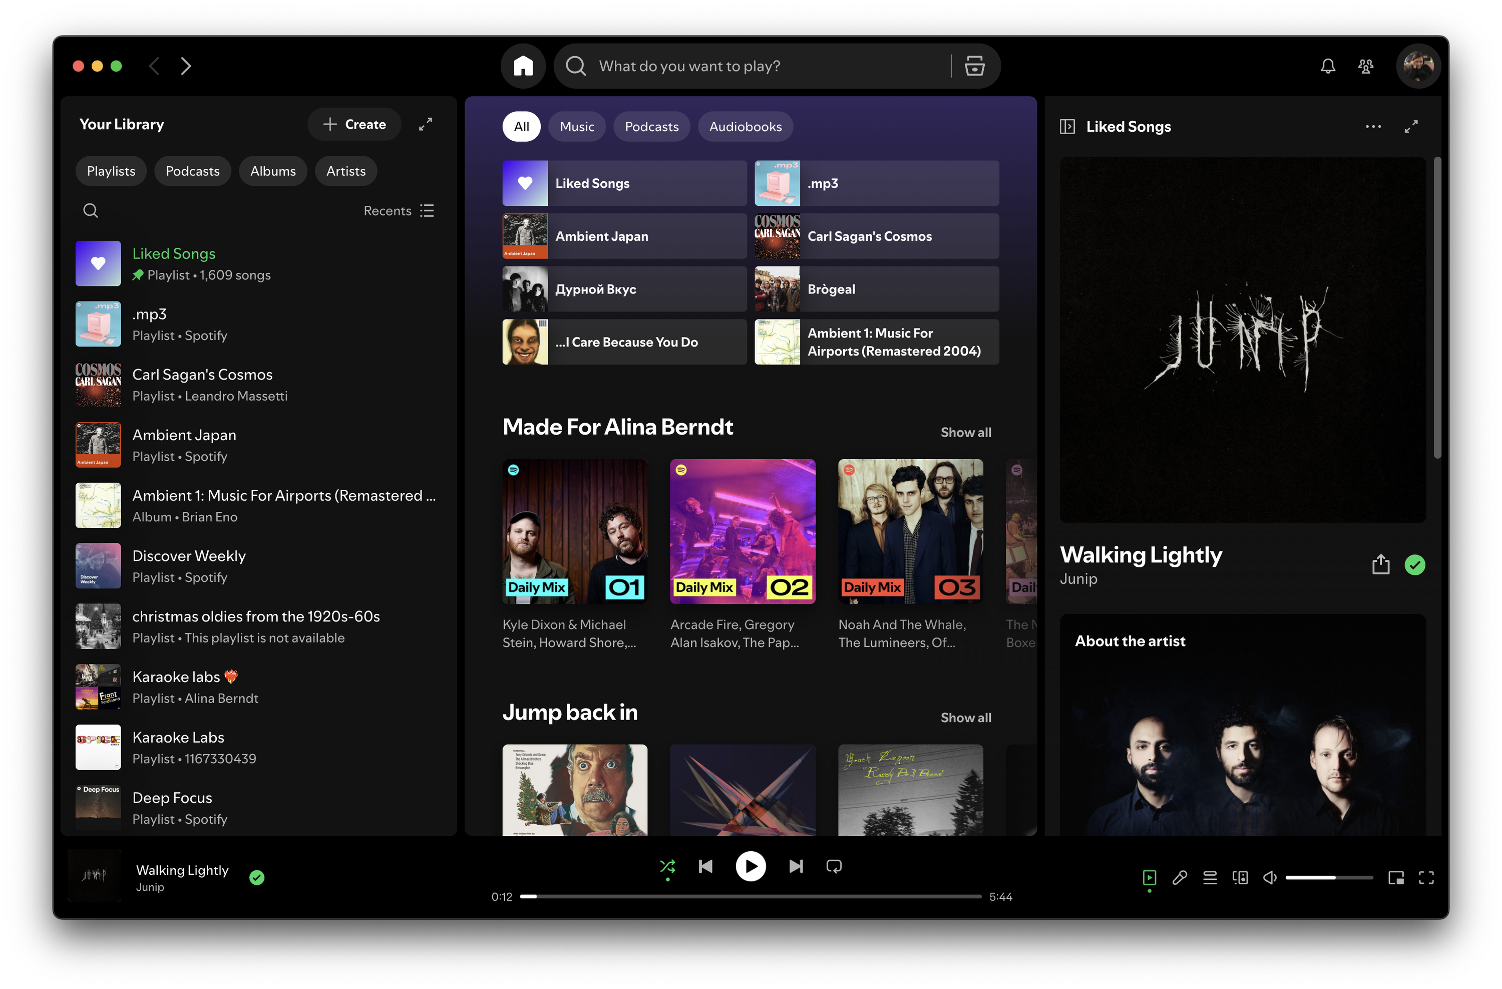Open Daily Mix 03 card
This screenshot has height=989, width=1502.
(910, 555)
